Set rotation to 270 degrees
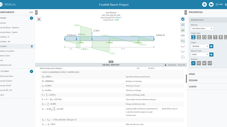 210,63
